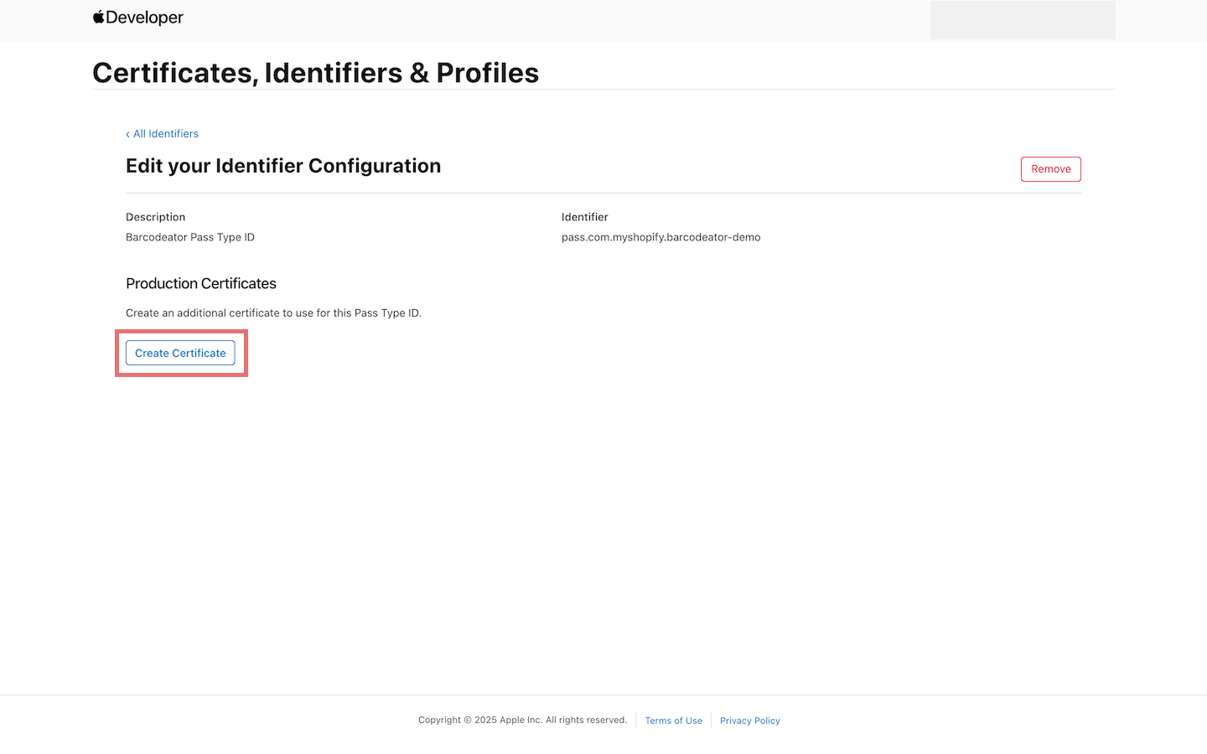Click the highlighted Create Certificate area
This screenshot has width=1207, height=754.
[x=181, y=353]
